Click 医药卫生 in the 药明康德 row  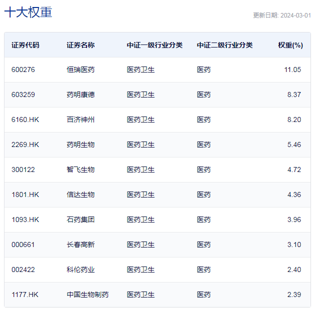click(140, 94)
